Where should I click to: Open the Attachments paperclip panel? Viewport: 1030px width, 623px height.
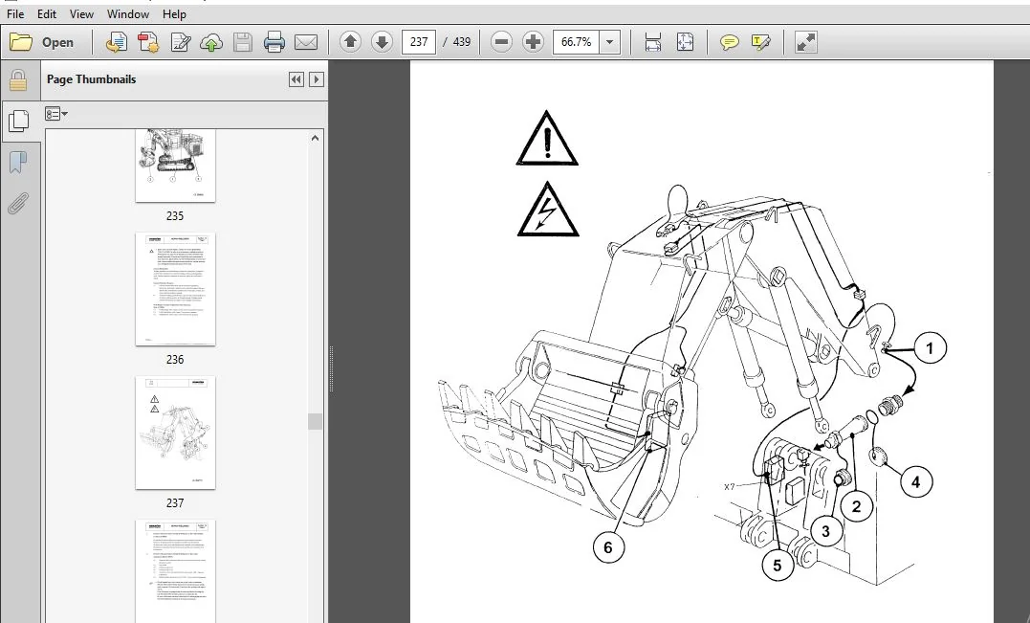click(18, 203)
